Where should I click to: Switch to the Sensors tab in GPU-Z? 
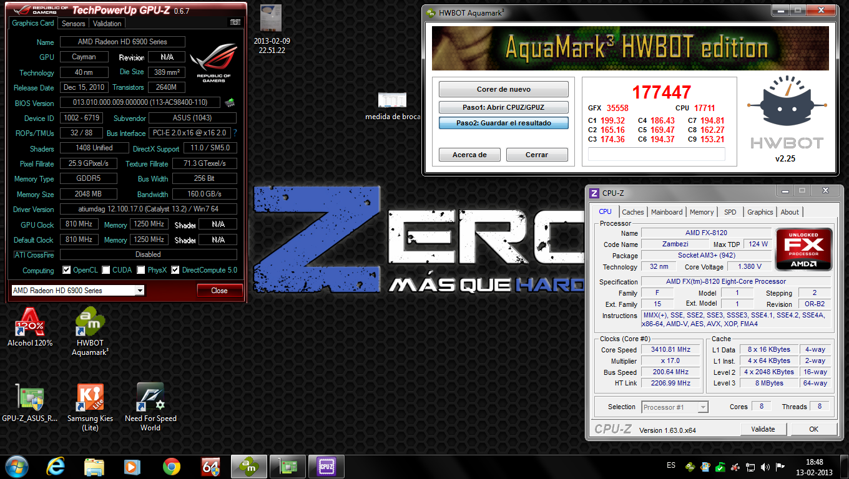(x=73, y=24)
